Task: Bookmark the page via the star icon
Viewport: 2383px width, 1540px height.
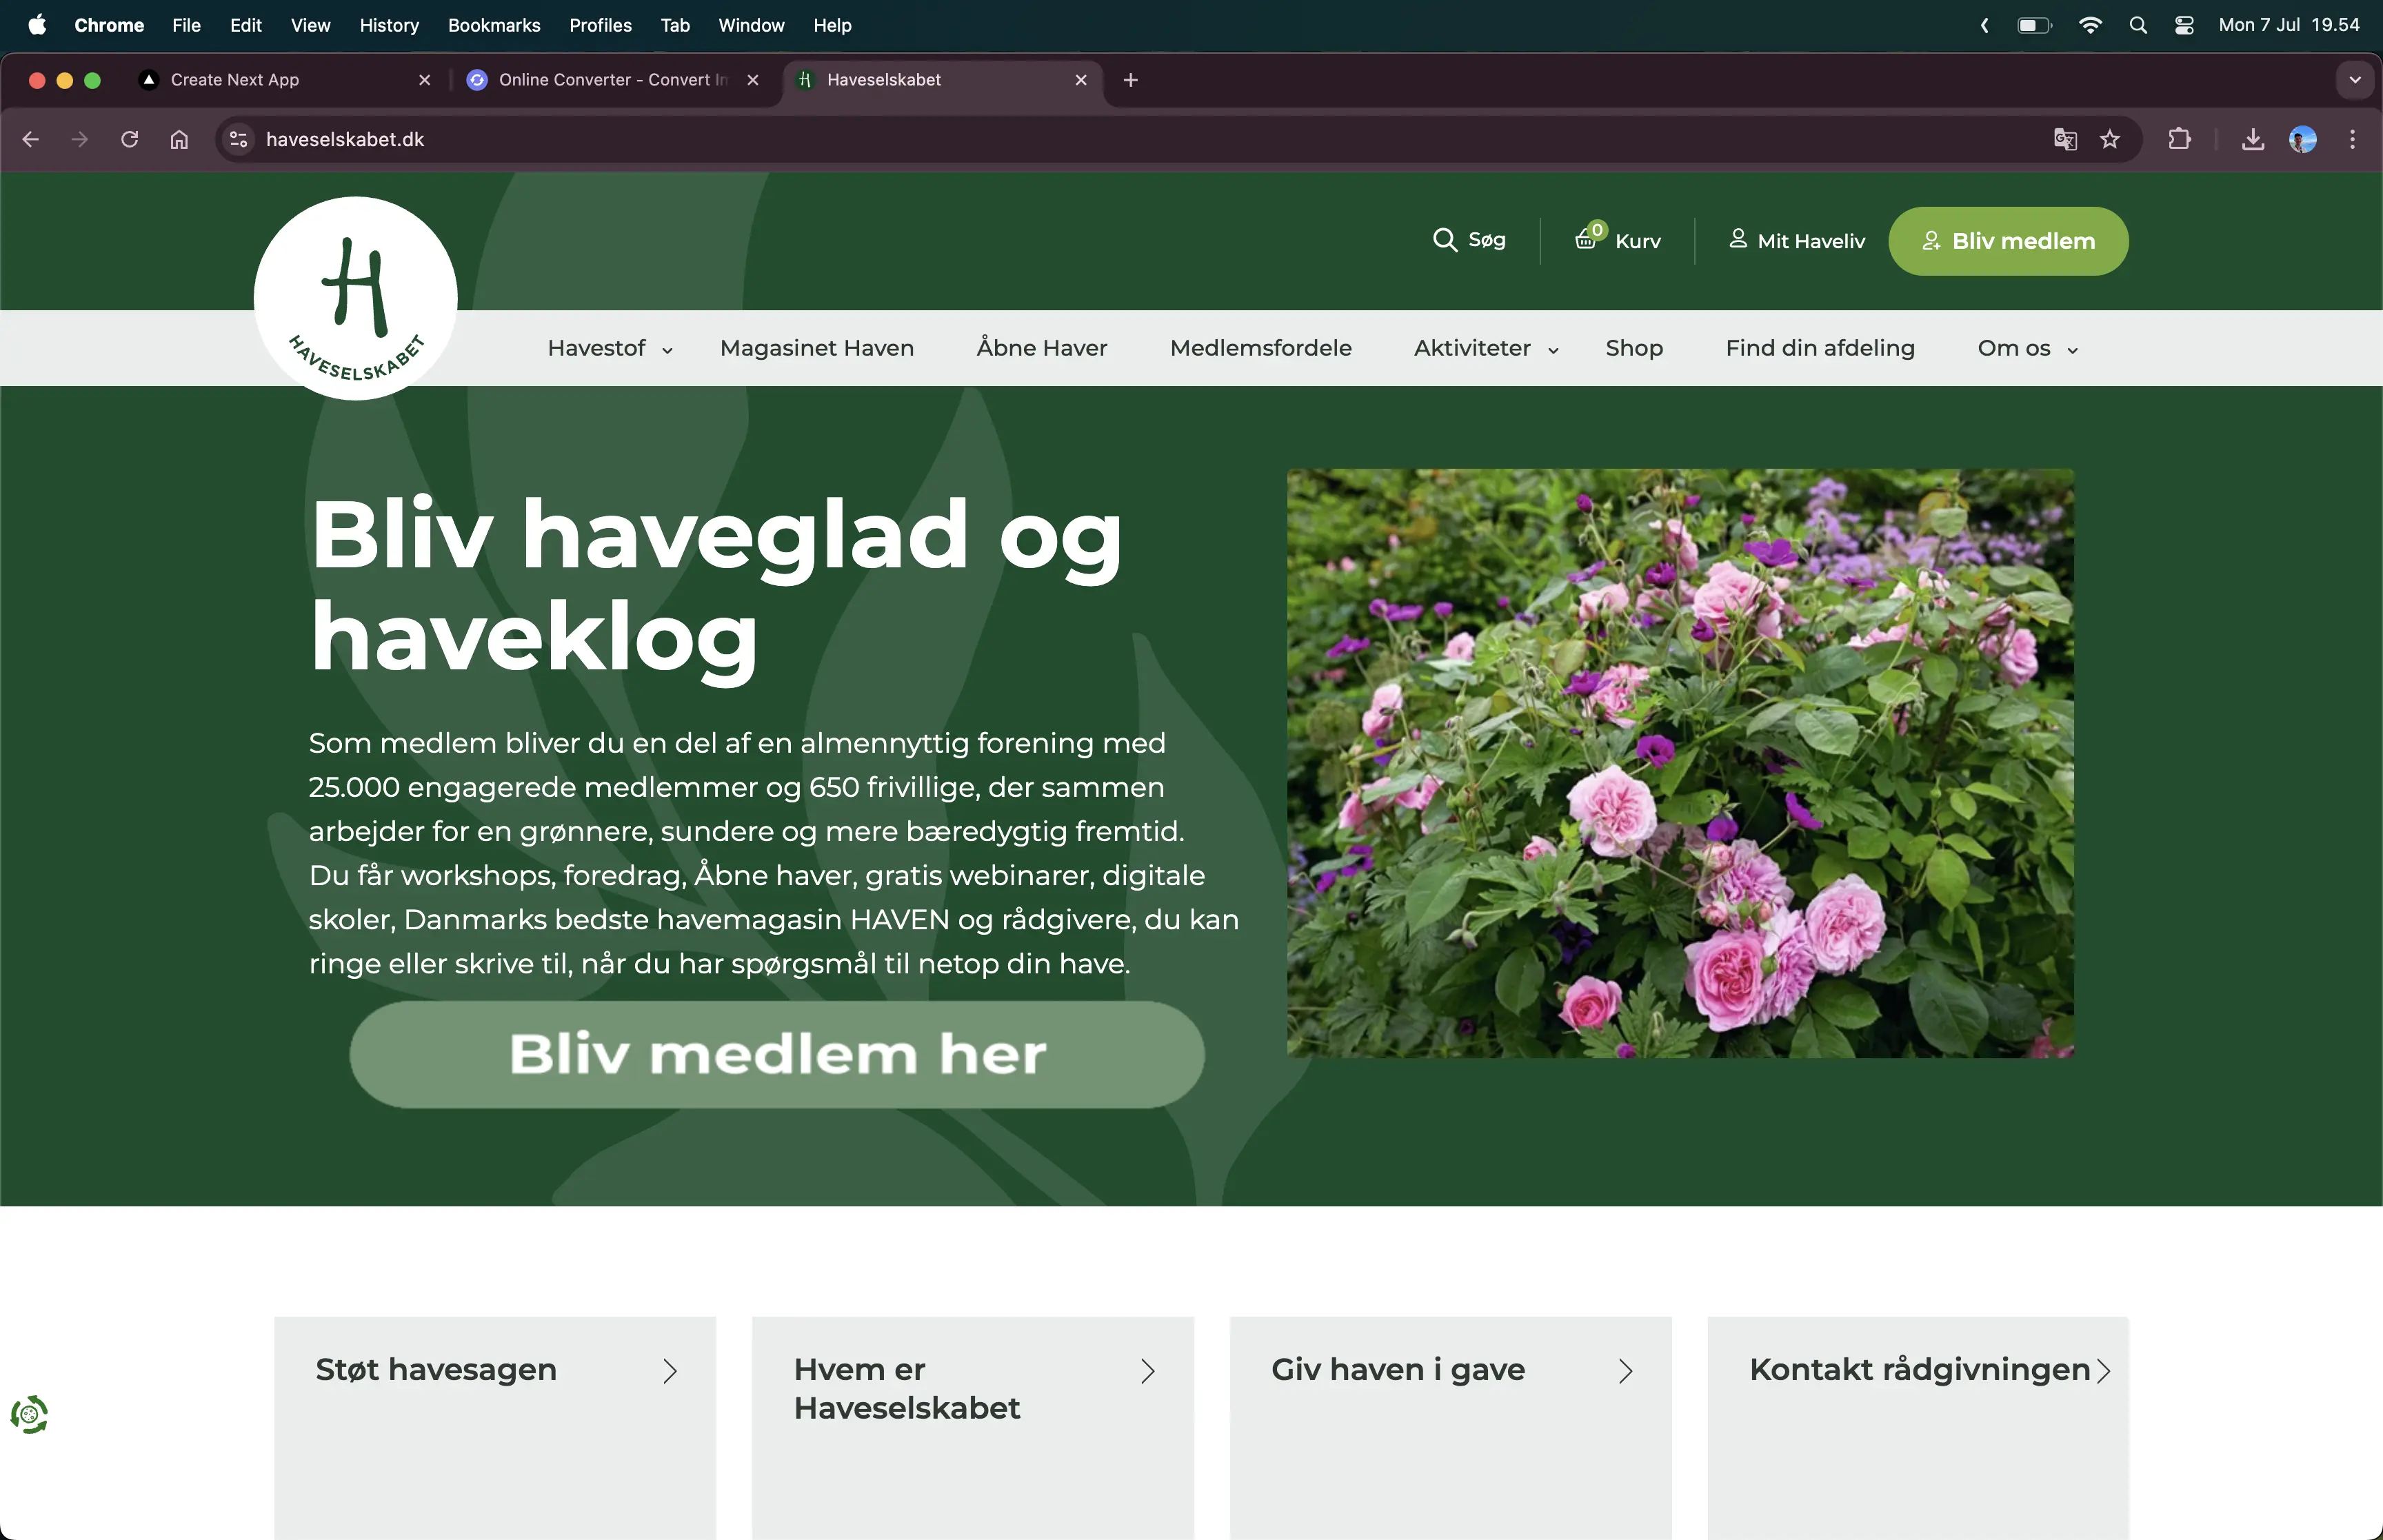Action: (2111, 139)
